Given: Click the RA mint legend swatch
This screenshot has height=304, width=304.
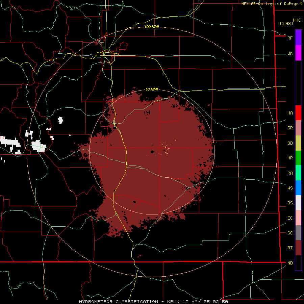Looking at the screenshot, I should click(298, 173).
